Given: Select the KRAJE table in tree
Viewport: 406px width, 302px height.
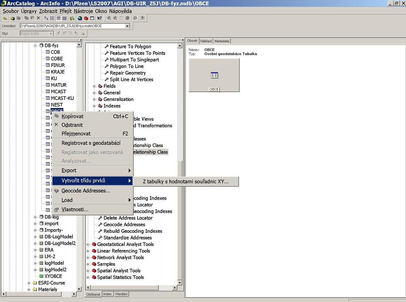Looking at the screenshot, I should click(x=57, y=72).
